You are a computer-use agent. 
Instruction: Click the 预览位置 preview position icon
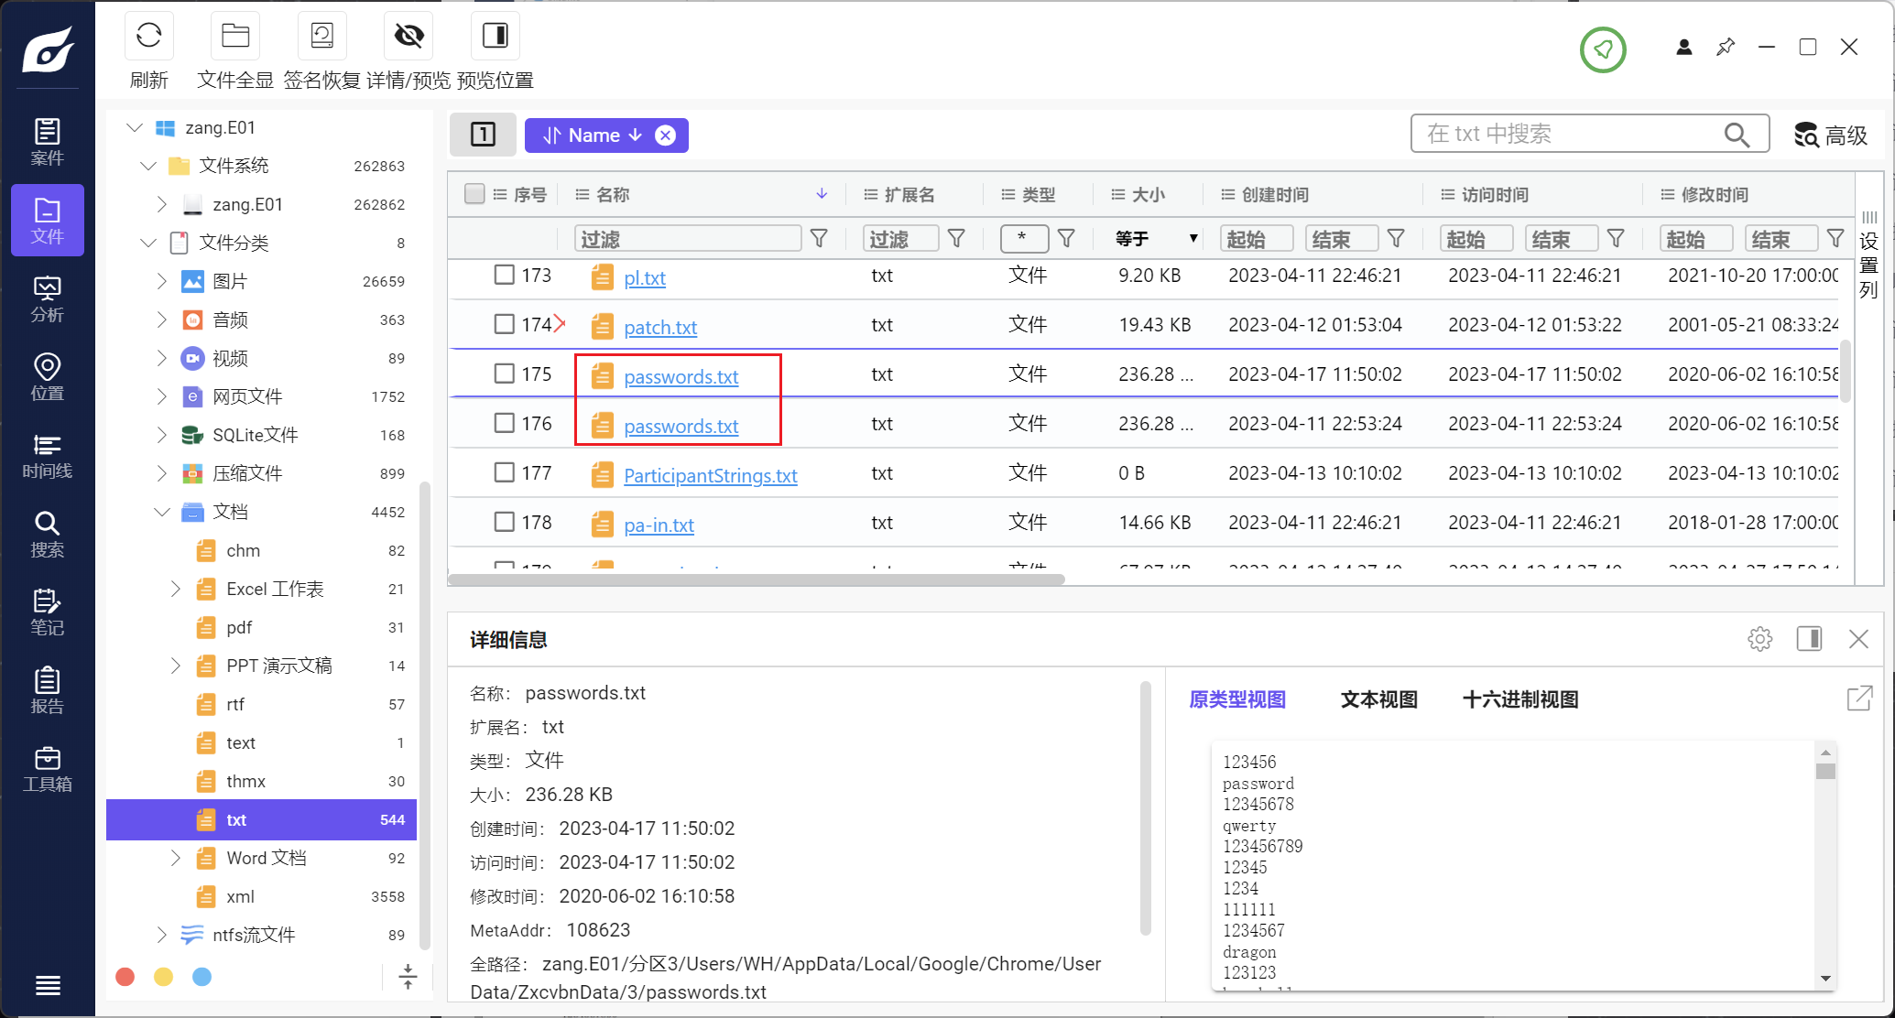[496, 36]
